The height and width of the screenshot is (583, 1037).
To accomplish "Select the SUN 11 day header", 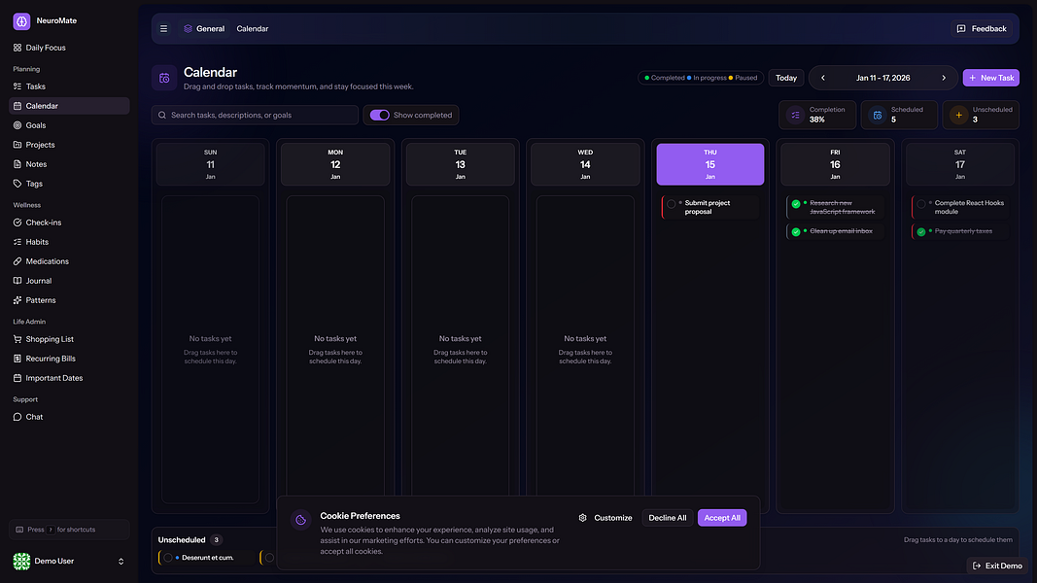I will (210, 164).
